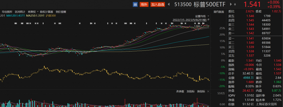Click 加指标 to add an indicator
This screenshot has height=107, width=283.
tap(190, 92)
